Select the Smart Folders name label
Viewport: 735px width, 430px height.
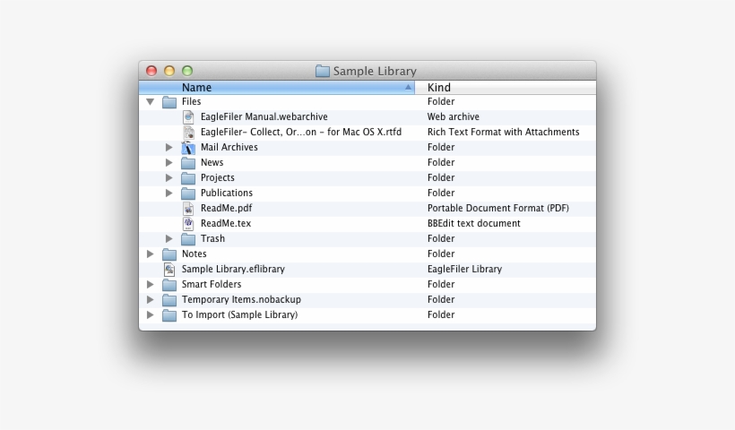(x=212, y=284)
